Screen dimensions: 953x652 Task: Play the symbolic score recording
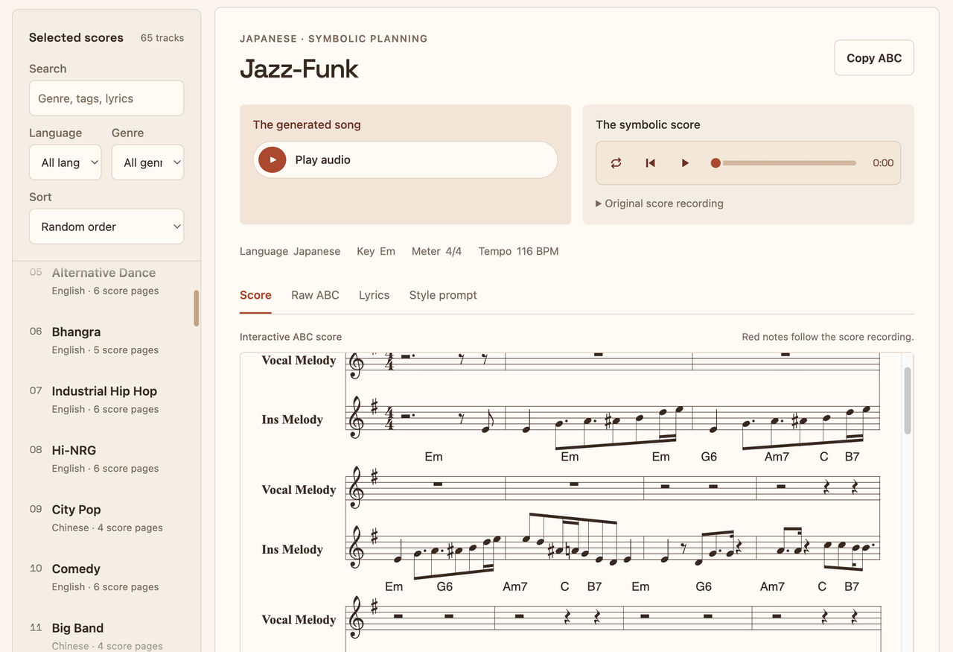click(685, 163)
